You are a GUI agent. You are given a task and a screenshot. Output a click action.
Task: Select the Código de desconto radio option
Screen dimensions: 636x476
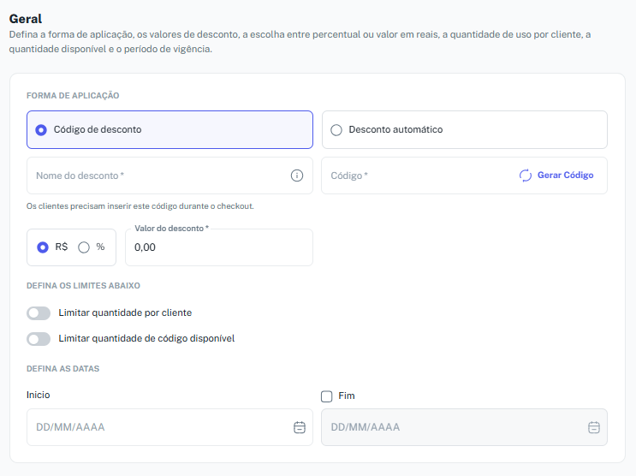pyautogui.click(x=41, y=130)
